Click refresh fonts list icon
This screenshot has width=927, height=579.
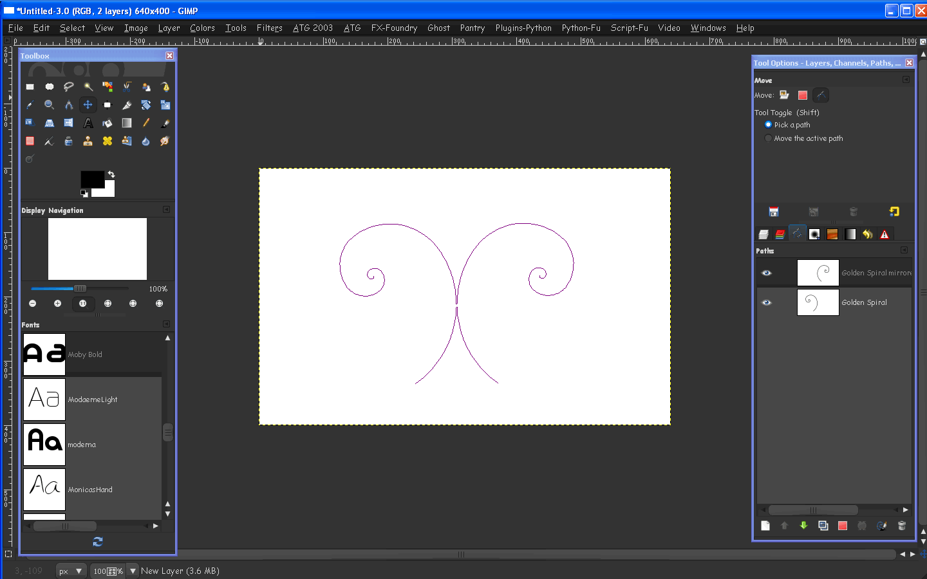tap(97, 542)
